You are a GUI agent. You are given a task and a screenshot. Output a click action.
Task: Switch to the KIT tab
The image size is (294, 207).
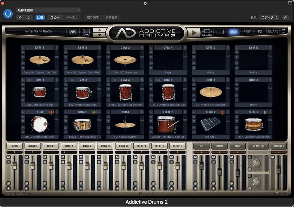point(234,32)
